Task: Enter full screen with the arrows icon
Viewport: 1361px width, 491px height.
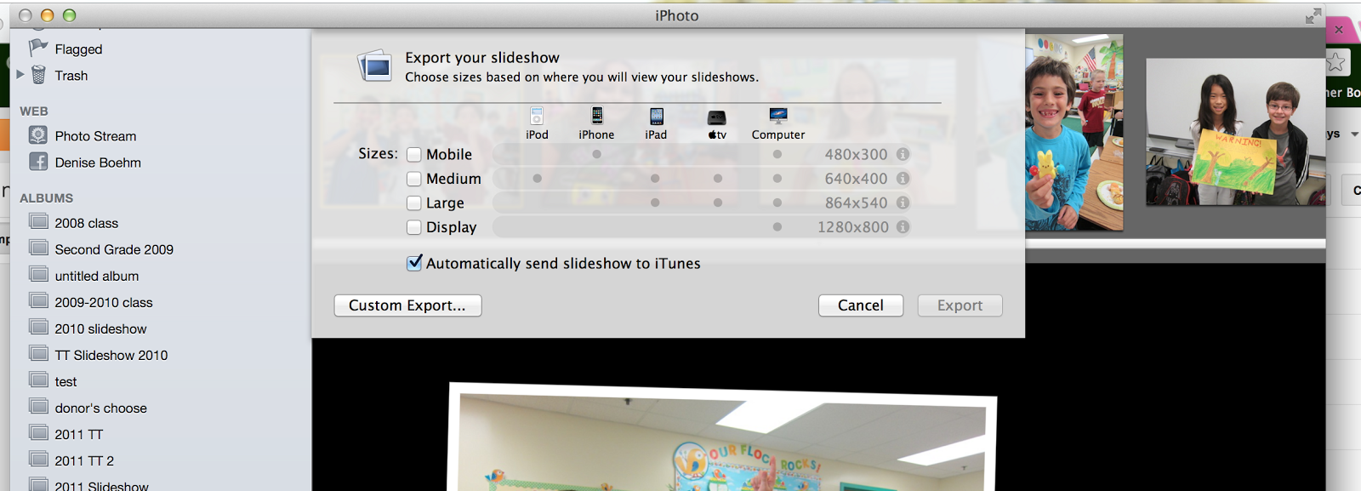Action: click(x=1313, y=15)
